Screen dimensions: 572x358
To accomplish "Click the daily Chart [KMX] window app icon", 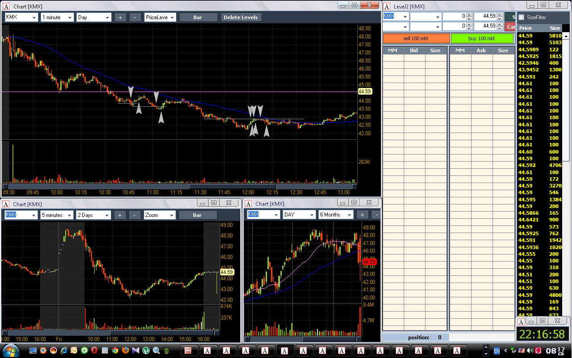I will click(x=249, y=204).
